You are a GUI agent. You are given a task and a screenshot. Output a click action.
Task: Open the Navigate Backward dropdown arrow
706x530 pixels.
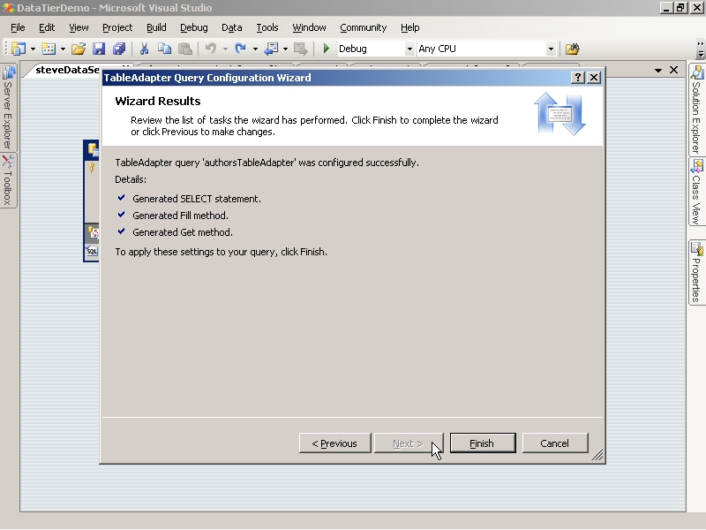[x=285, y=49]
